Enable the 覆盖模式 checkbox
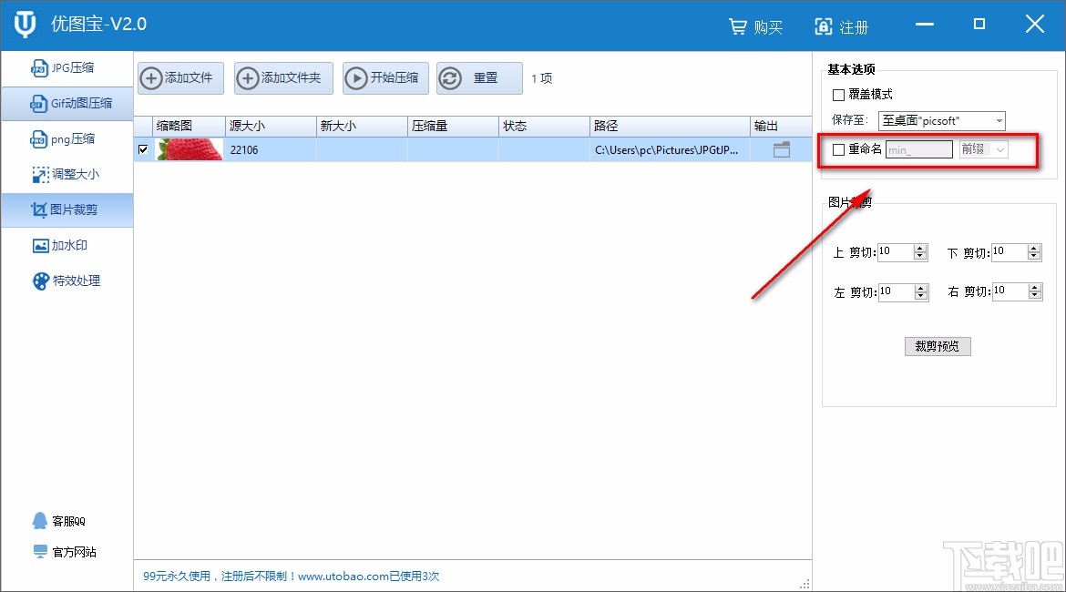 [838, 95]
